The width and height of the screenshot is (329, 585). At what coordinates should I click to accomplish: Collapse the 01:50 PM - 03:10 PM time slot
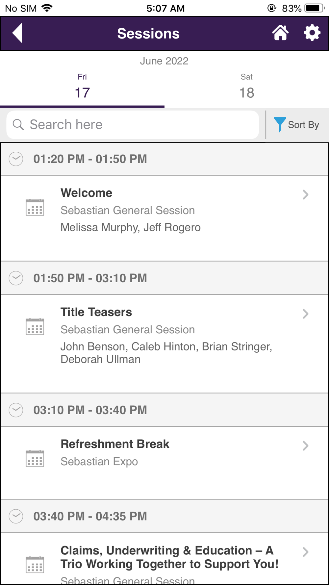tap(16, 278)
